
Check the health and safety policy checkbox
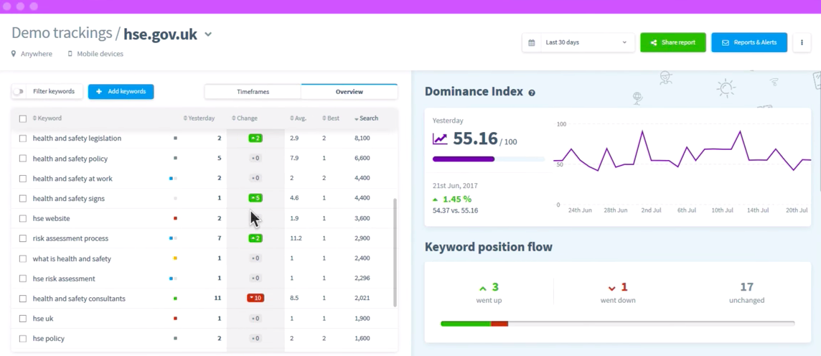(x=22, y=159)
